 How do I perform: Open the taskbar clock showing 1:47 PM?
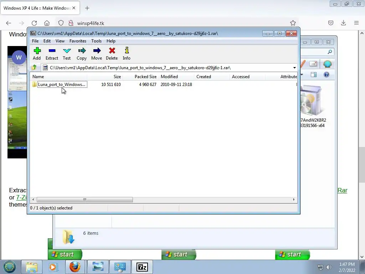tap(347, 267)
